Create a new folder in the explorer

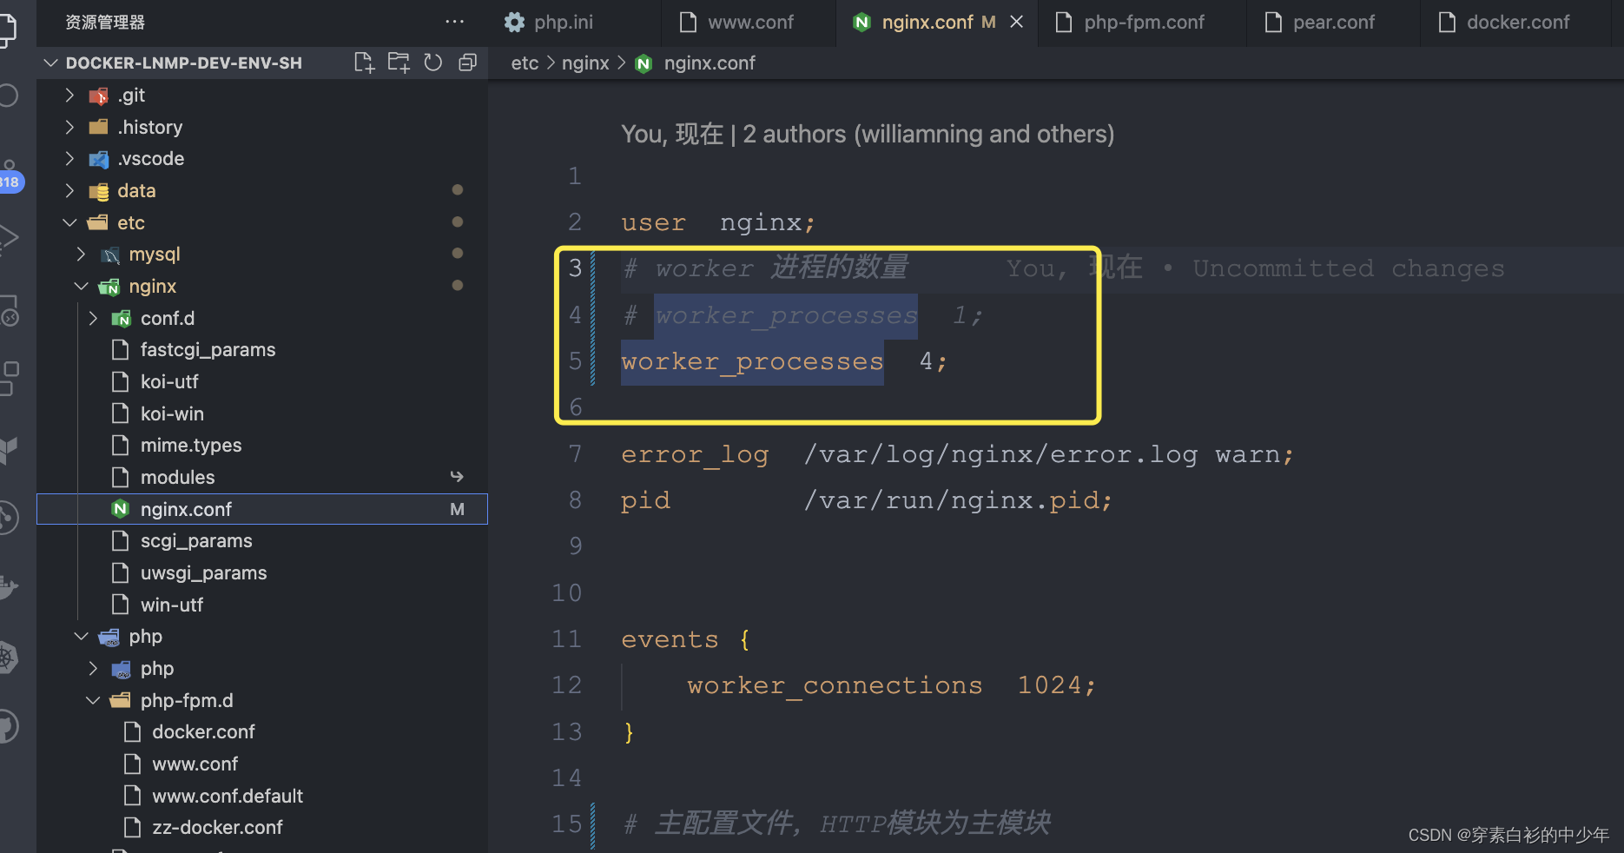point(399,63)
